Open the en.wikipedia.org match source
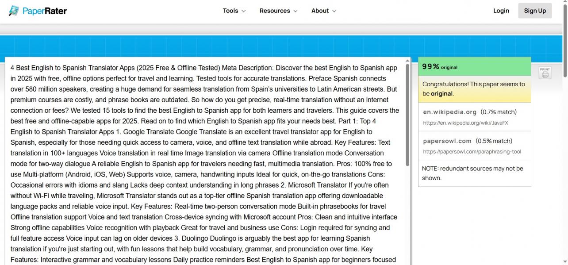 [450, 112]
